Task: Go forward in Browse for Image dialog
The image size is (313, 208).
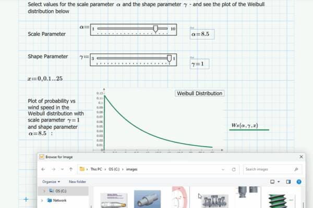Action: pyautogui.click(x=53, y=169)
